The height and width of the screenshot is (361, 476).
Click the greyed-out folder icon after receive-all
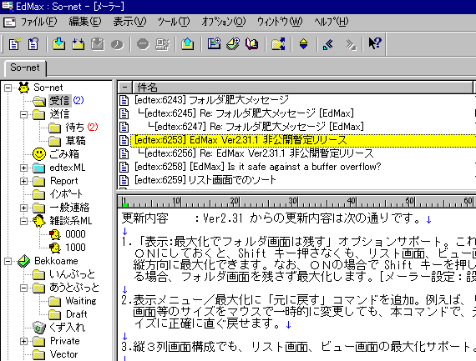coord(98,44)
